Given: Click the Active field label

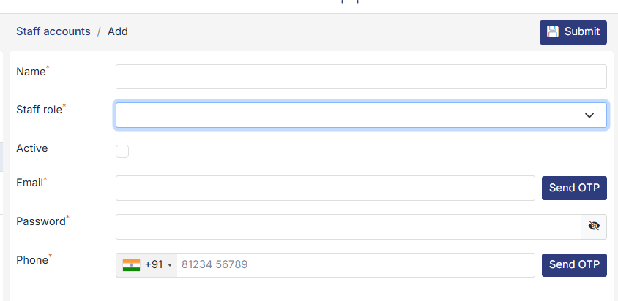Looking at the screenshot, I should point(31,148).
